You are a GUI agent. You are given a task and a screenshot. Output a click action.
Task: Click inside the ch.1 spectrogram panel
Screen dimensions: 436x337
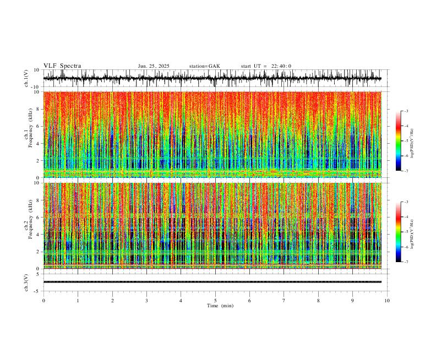tap(212, 134)
